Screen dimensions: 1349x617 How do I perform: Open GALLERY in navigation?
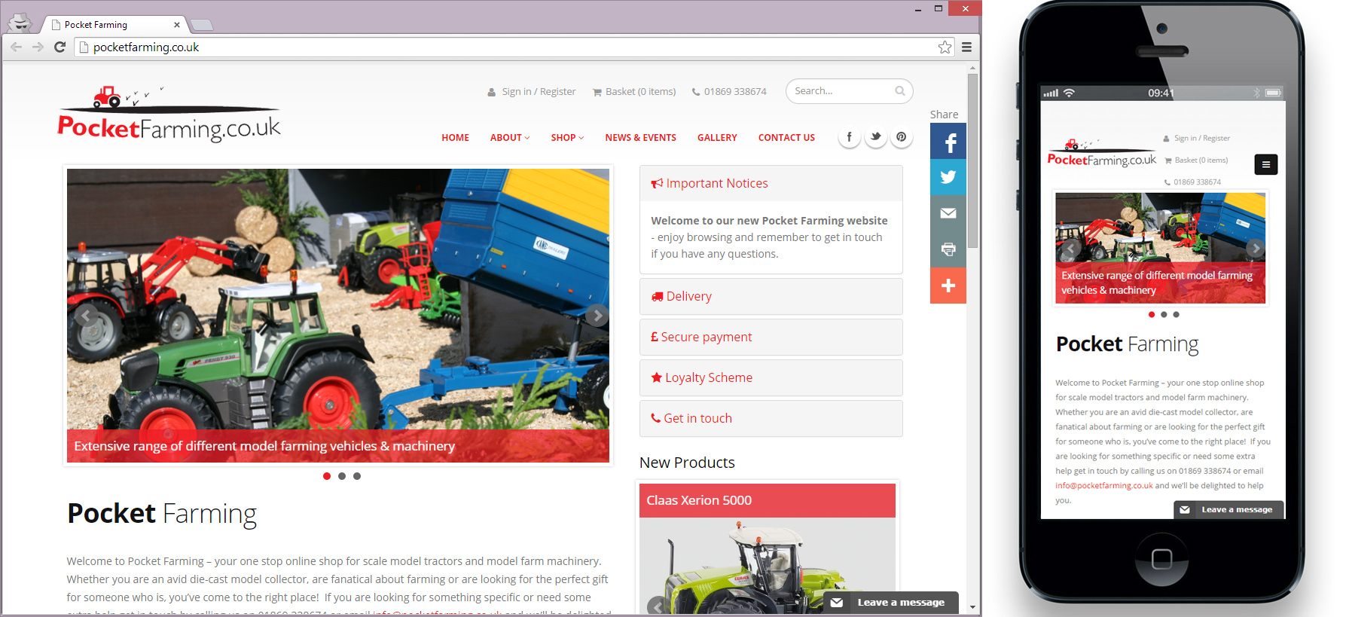coord(717,138)
